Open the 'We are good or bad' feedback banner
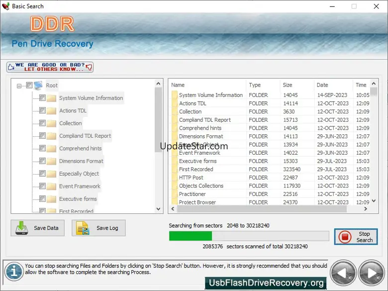This screenshot has width=388, height=291. pyautogui.click(x=50, y=67)
